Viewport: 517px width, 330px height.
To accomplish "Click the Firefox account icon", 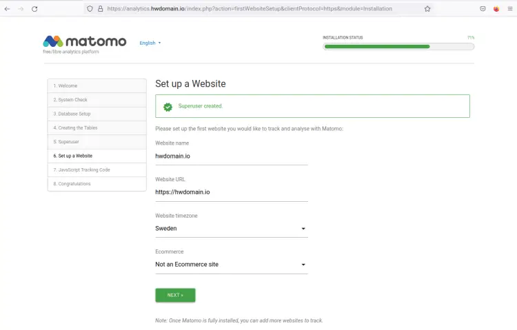I will coord(496,9).
